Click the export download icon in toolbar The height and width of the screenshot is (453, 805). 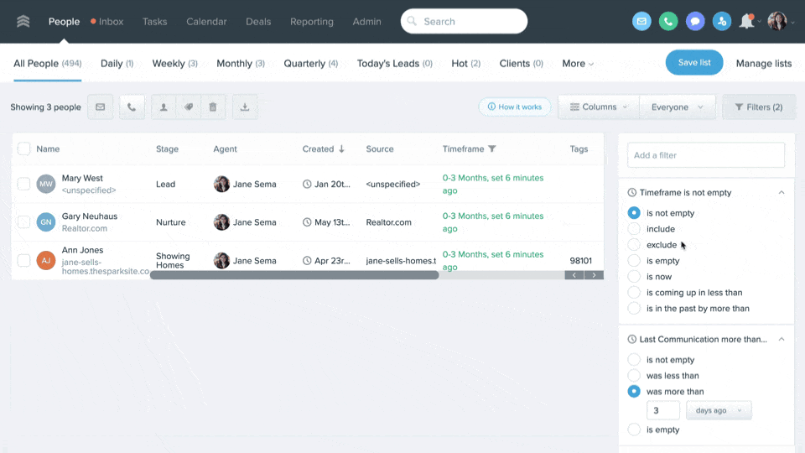[245, 107]
